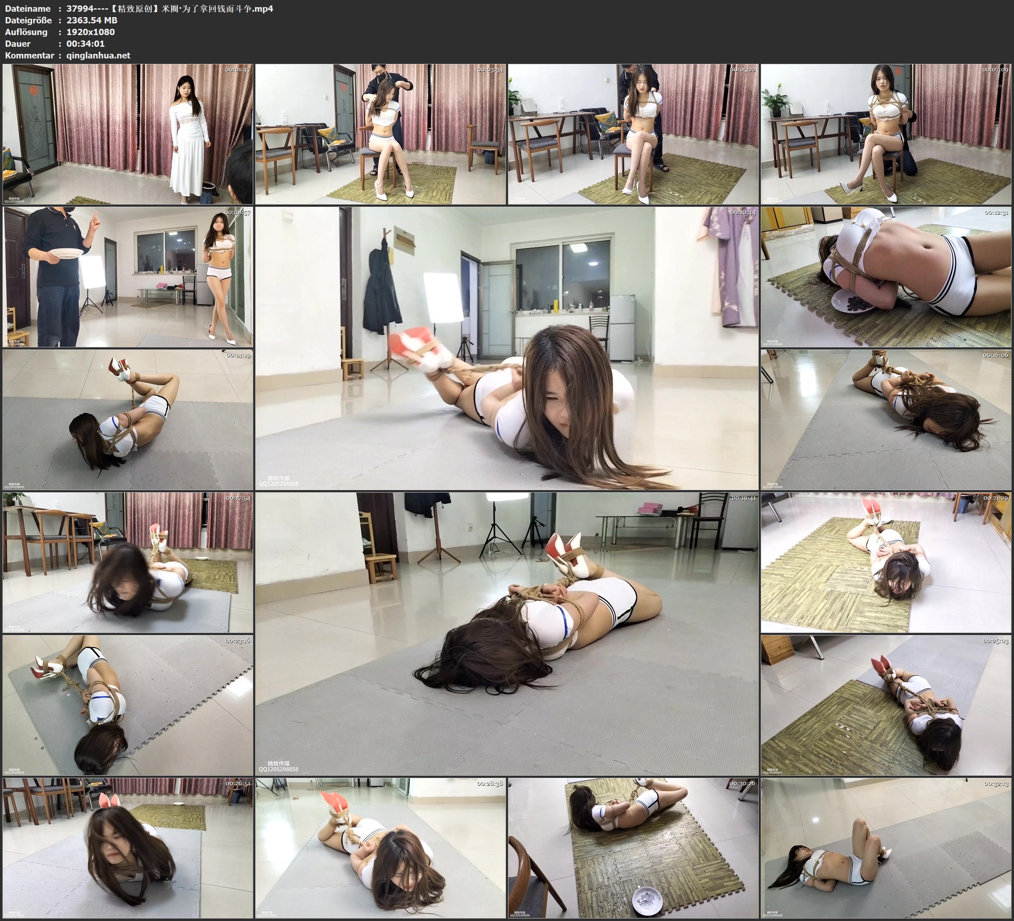This screenshot has width=1014, height=921.
Task: Open the thumbnail marked 00:08:57
Action: (128, 276)
